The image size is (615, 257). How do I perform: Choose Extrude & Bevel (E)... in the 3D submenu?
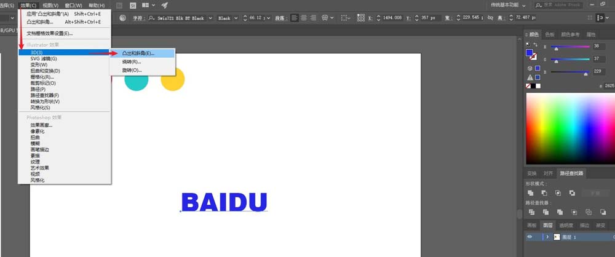pos(143,53)
